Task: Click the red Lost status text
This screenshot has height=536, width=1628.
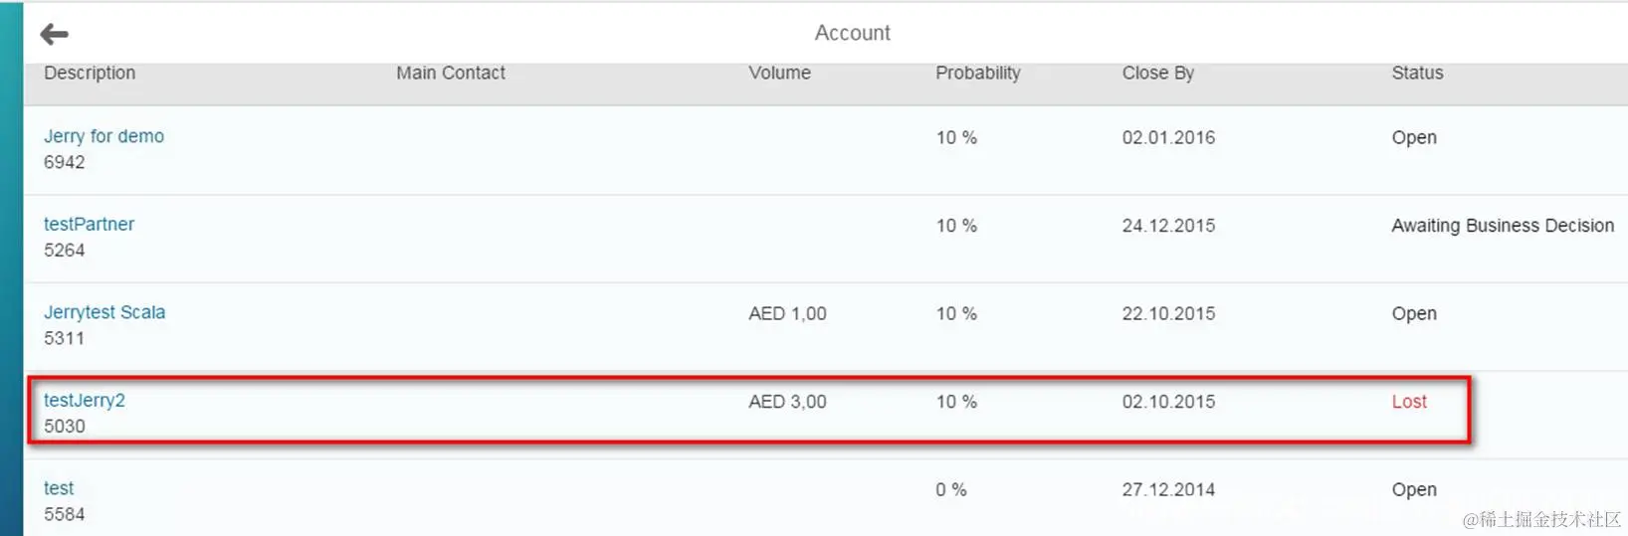Action: point(1409,402)
